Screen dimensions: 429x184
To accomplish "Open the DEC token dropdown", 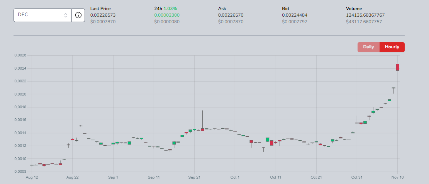I will click(x=43, y=15).
